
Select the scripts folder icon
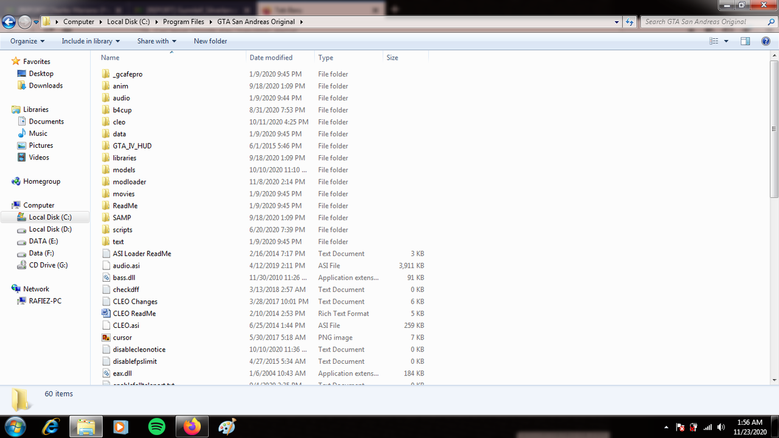[106, 230]
